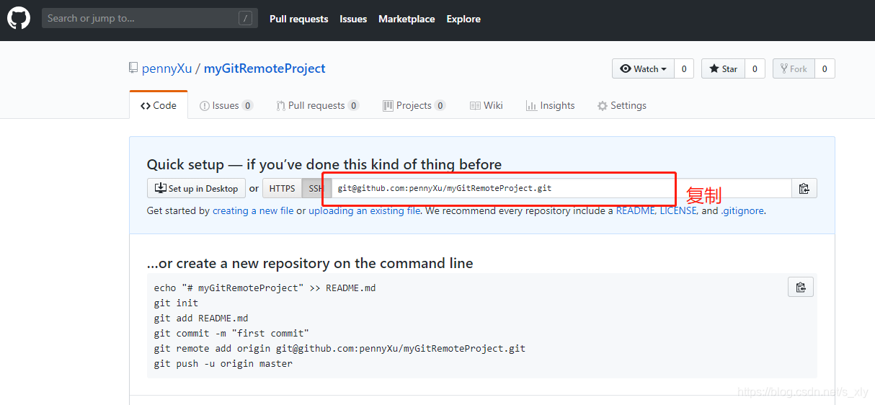Switch clone URL to HTTPS
This screenshot has width=875, height=405.
(282, 188)
